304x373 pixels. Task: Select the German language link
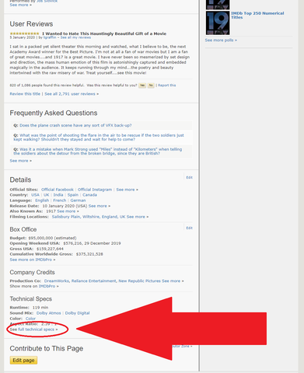(78, 200)
